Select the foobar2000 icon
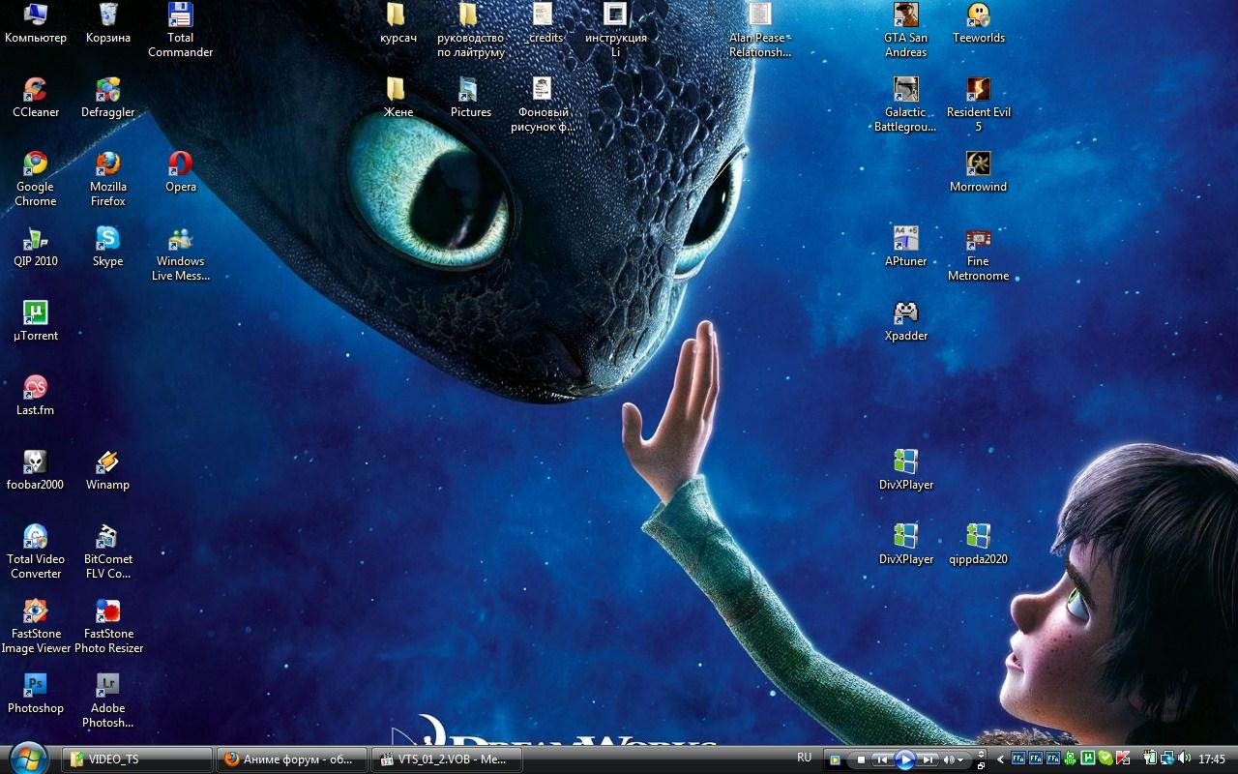The width and height of the screenshot is (1238, 774). pyautogui.click(x=35, y=463)
